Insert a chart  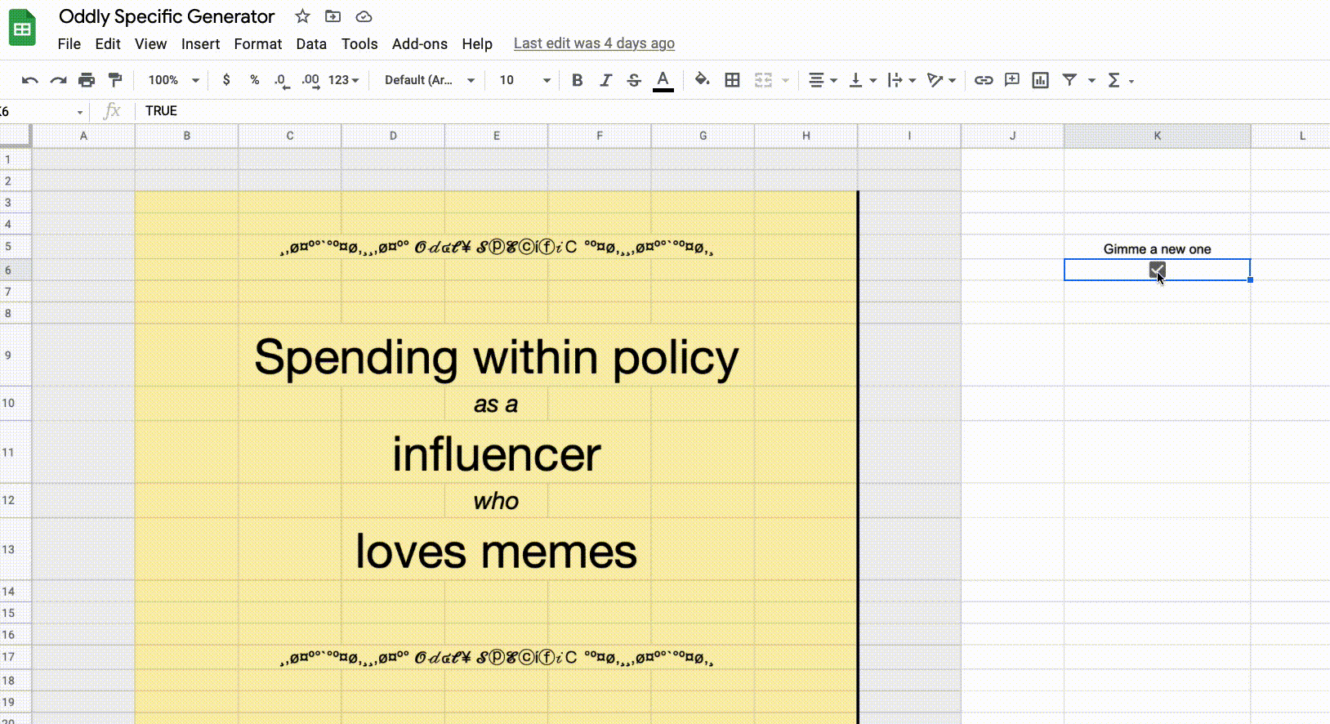click(x=1040, y=80)
